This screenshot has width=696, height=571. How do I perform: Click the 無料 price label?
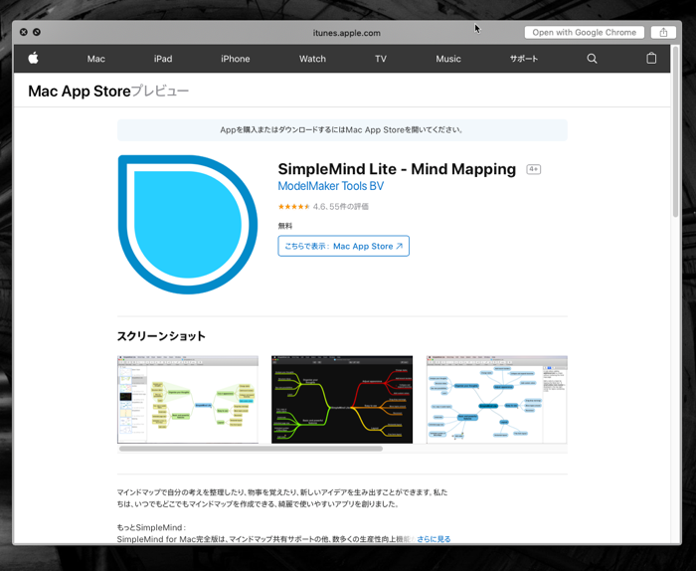[285, 226]
